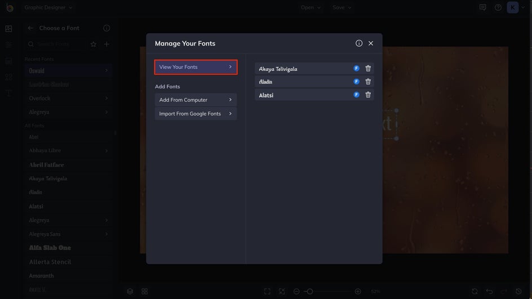Select Import From Google Fonts
Image resolution: width=532 pixels, height=299 pixels.
196,114
